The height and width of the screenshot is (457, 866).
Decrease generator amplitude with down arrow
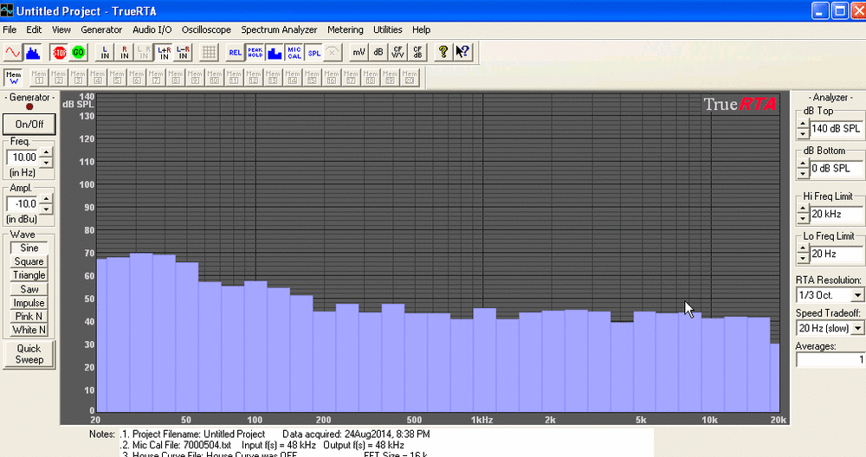pyautogui.click(x=47, y=209)
